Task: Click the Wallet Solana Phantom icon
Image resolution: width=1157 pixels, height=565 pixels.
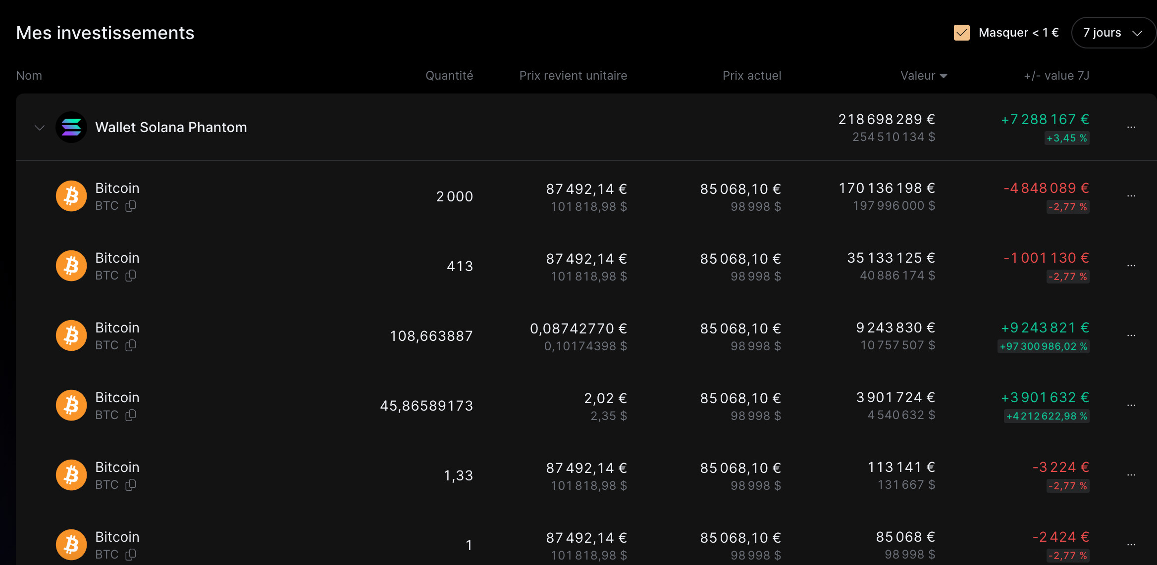Action: (x=71, y=127)
